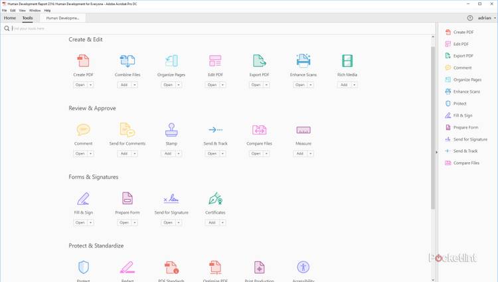Select the Enhance Scans tool icon
The height and width of the screenshot is (282, 498).
click(303, 60)
